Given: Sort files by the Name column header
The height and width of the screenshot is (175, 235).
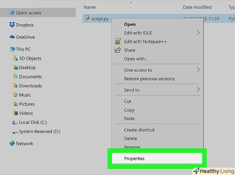Looking at the screenshot, I should 90,7.
